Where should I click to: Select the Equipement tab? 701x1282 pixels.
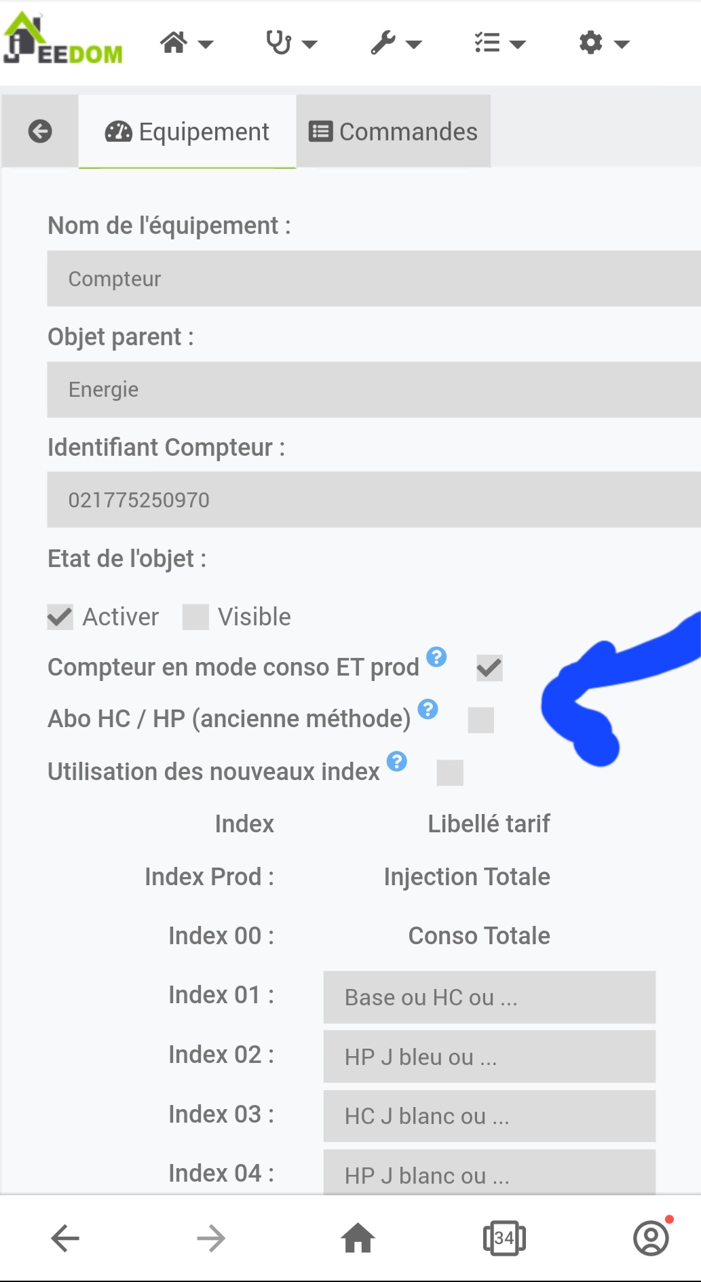187,132
